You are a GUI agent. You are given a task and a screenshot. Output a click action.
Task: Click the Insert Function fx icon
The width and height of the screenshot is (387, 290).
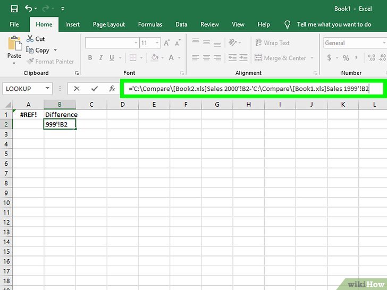112,89
